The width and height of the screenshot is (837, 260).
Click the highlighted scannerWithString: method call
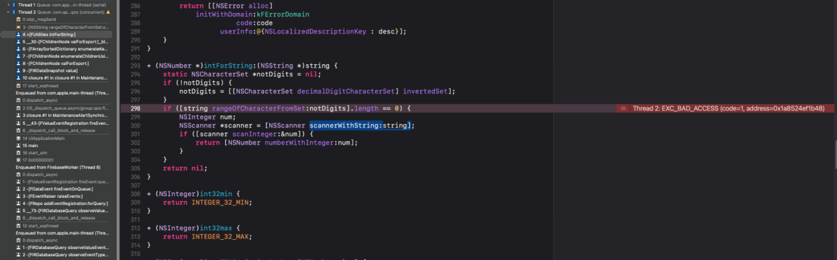[x=345, y=126]
